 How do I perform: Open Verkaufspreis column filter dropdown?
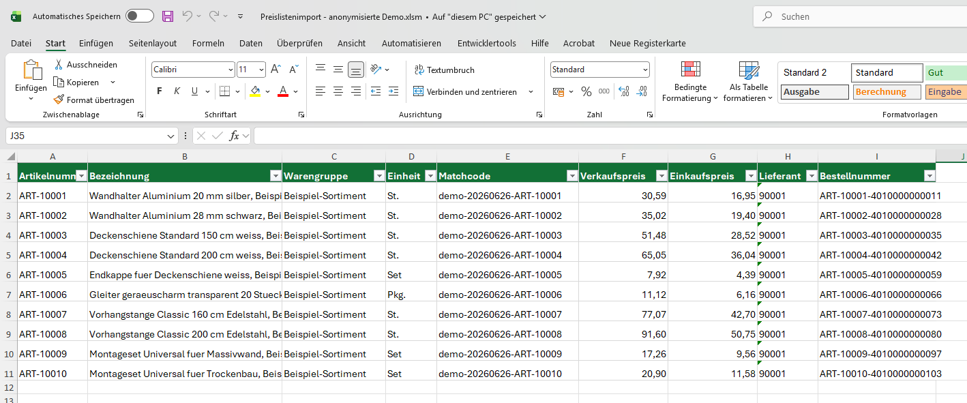click(x=661, y=176)
